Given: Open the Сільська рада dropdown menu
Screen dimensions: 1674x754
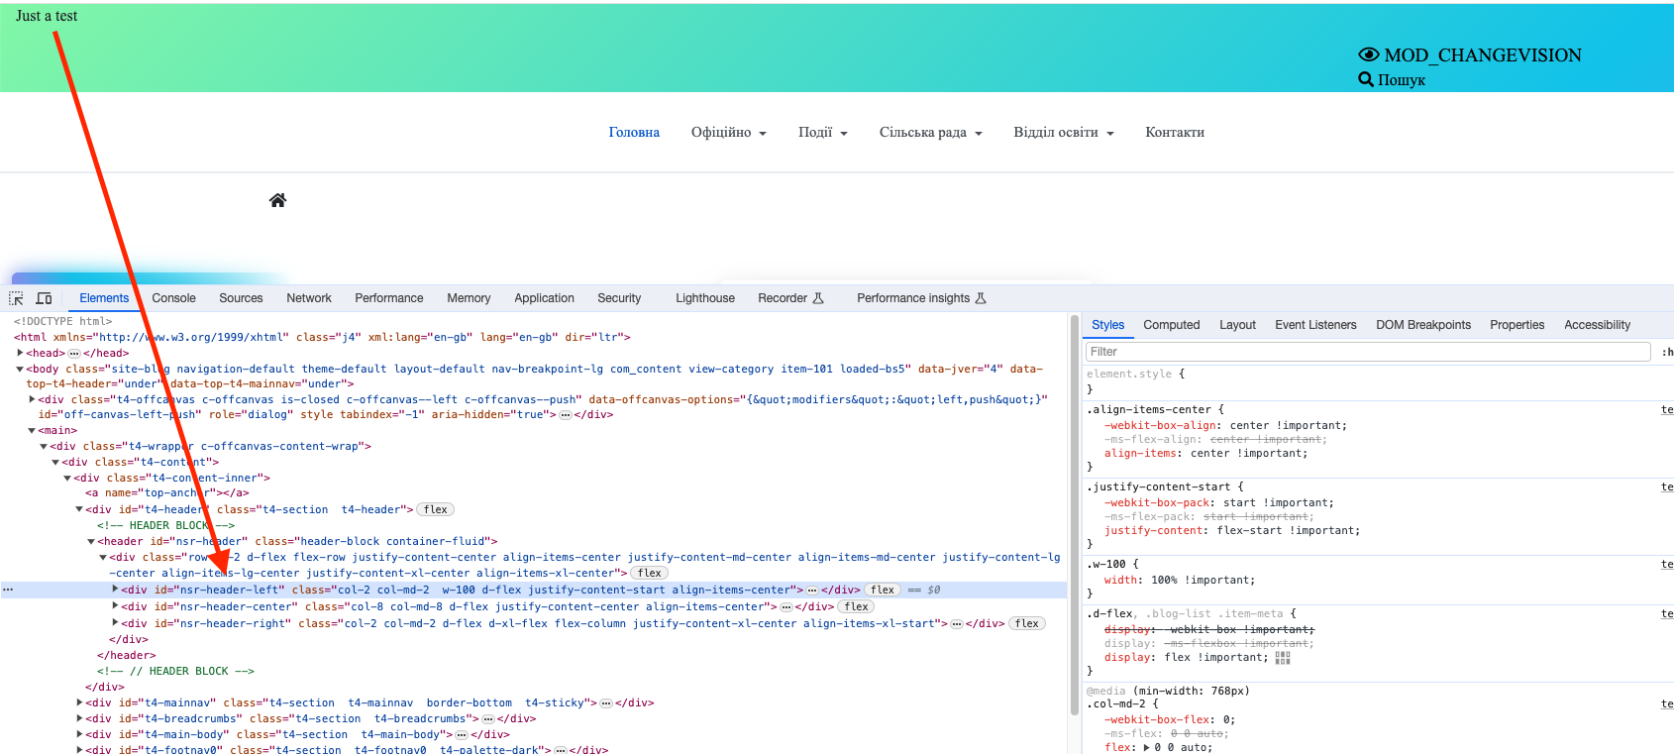Looking at the screenshot, I should (930, 132).
